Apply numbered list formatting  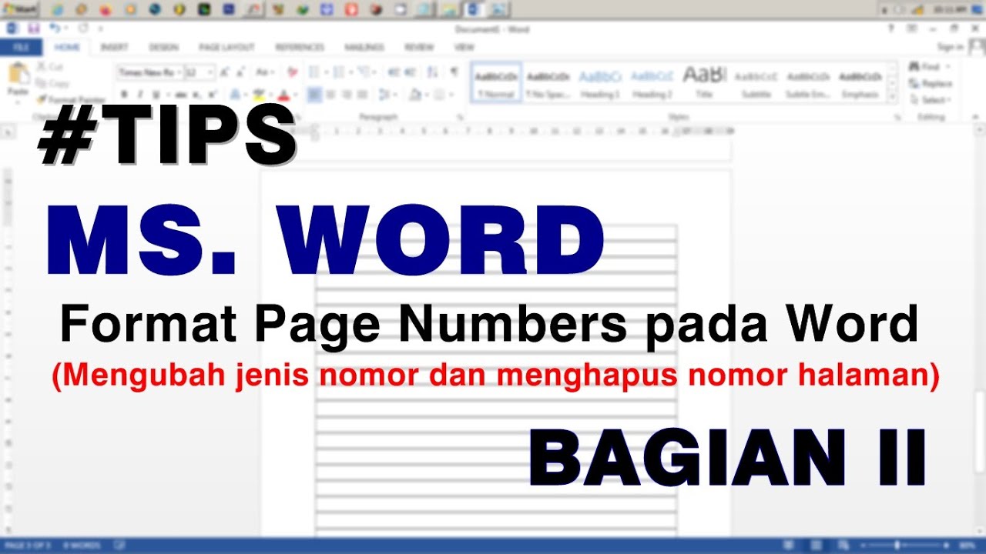pyautogui.click(x=340, y=72)
